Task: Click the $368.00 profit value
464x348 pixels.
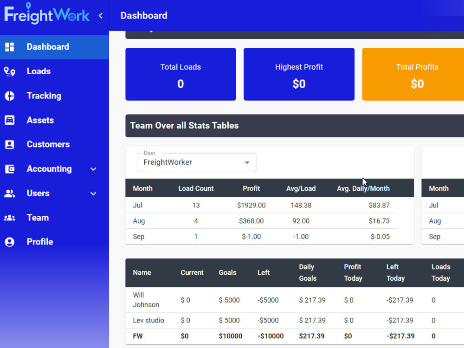Action: click(251, 221)
